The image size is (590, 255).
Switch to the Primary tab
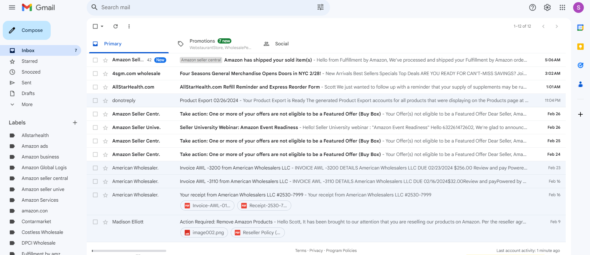[x=129, y=44]
